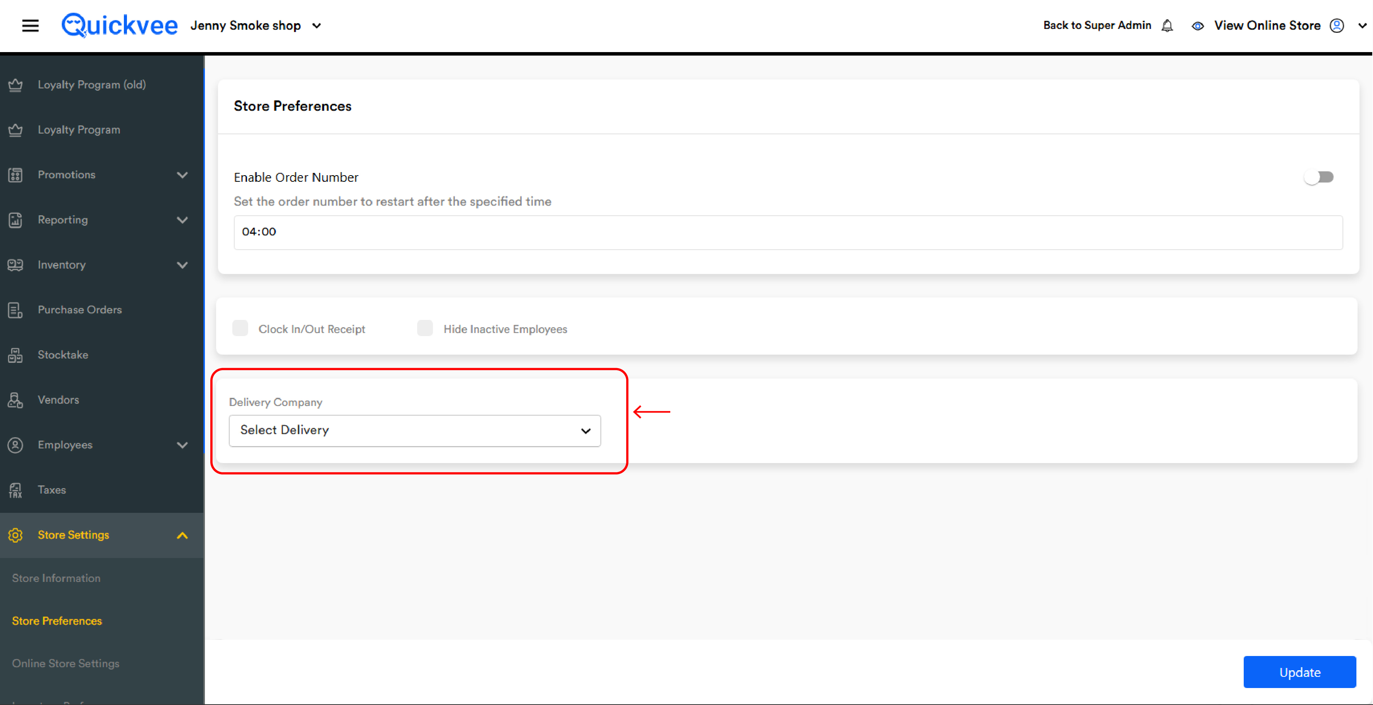This screenshot has height=705, width=1373.
Task: Click the Inventory sidebar icon
Action: pyautogui.click(x=15, y=265)
